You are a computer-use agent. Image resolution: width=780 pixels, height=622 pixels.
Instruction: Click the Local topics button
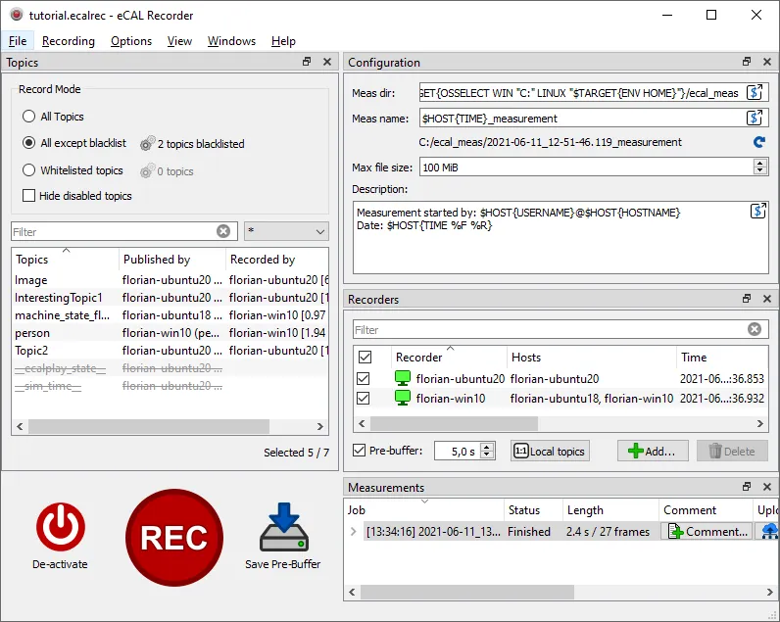click(x=550, y=452)
